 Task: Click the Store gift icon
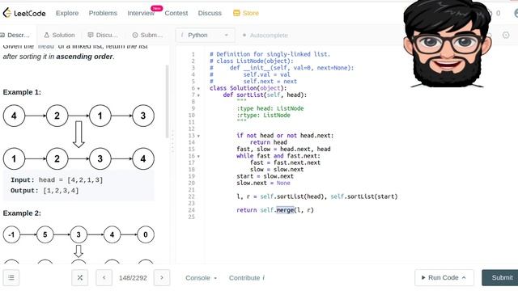pyautogui.click(x=236, y=13)
